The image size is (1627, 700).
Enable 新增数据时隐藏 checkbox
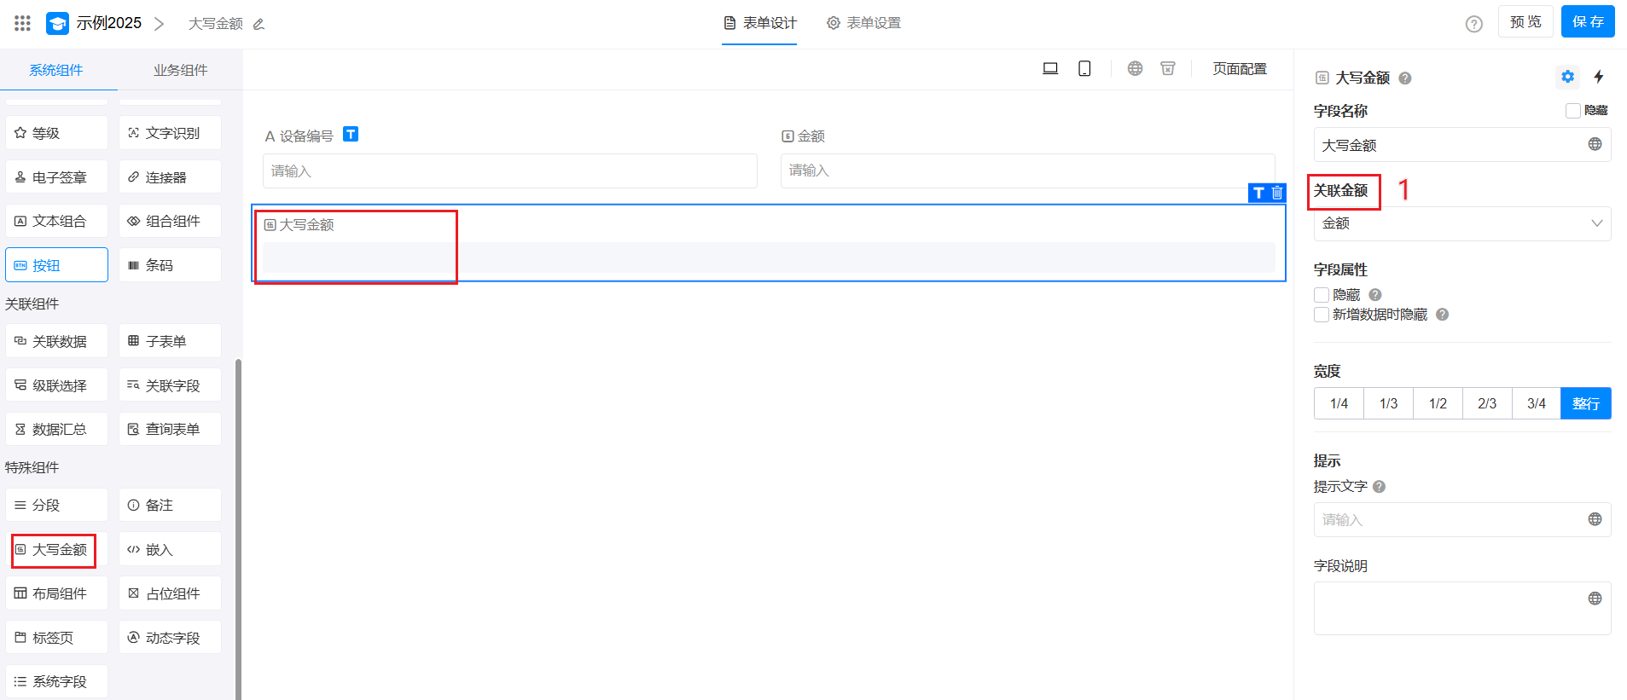coord(1322,315)
